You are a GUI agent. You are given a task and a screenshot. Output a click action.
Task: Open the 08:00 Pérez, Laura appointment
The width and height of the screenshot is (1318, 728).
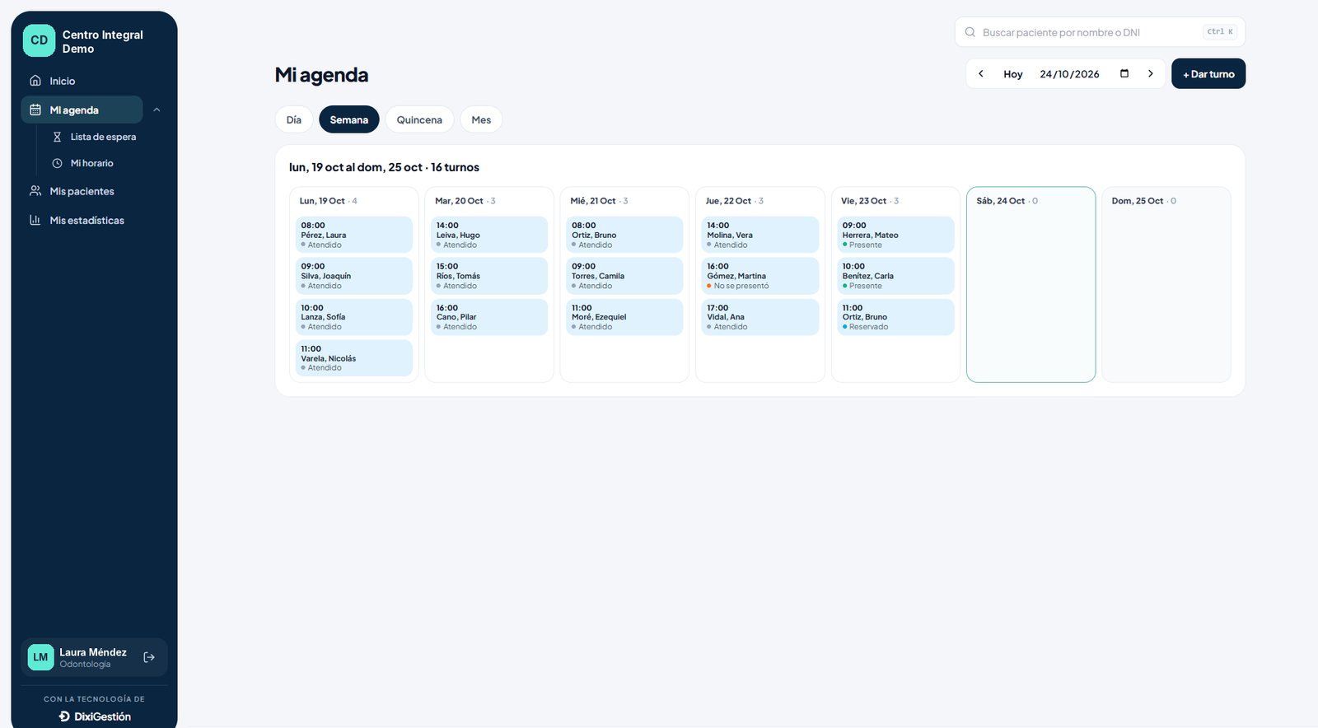coord(354,235)
